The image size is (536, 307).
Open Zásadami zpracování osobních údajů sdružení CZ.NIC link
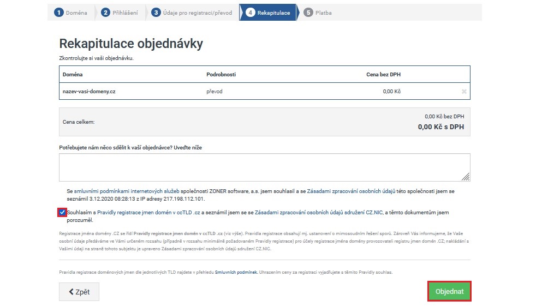(x=320, y=213)
